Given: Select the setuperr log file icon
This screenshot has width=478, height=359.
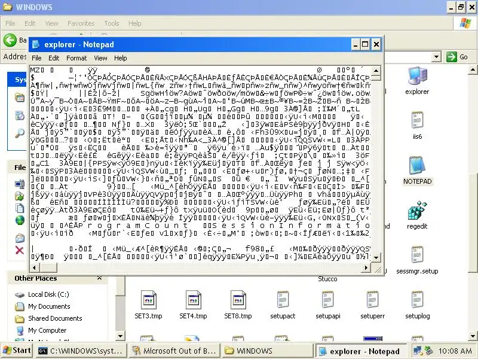Looking at the screenshot, I should click(372, 300).
